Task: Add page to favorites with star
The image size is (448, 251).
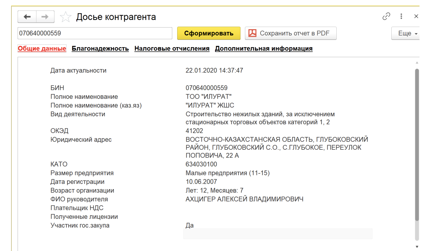Action: tap(66, 17)
